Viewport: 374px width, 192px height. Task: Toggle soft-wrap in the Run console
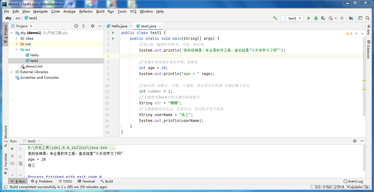20,164
